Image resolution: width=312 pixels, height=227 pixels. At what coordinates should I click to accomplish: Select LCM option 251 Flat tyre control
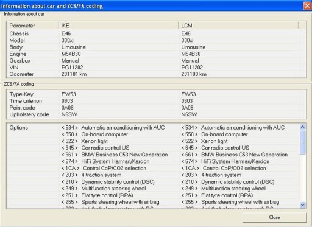pyautogui.click(x=217, y=195)
